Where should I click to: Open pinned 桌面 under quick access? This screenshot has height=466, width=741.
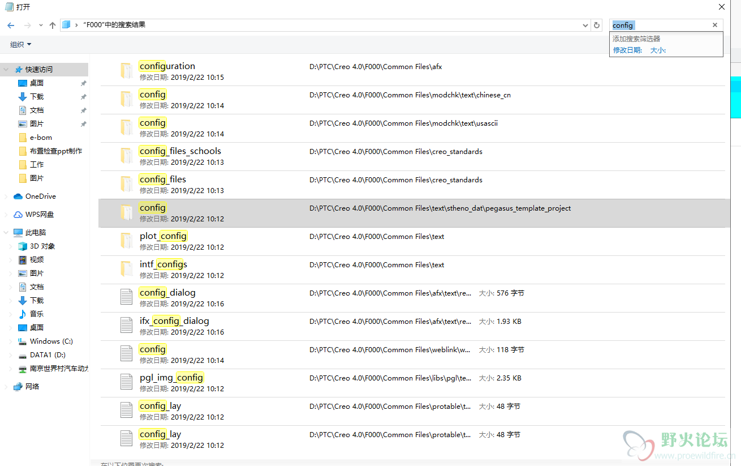(x=37, y=83)
